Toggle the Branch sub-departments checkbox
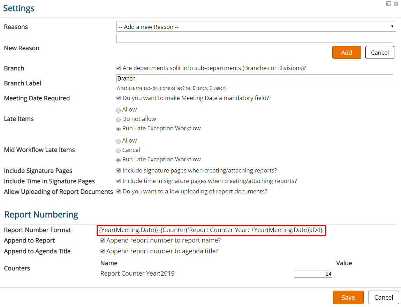401x307 pixels. pyautogui.click(x=119, y=68)
